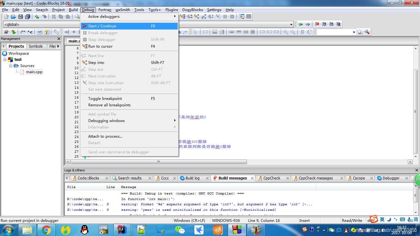Click the Jump forward arrow icon

pos(308,24)
